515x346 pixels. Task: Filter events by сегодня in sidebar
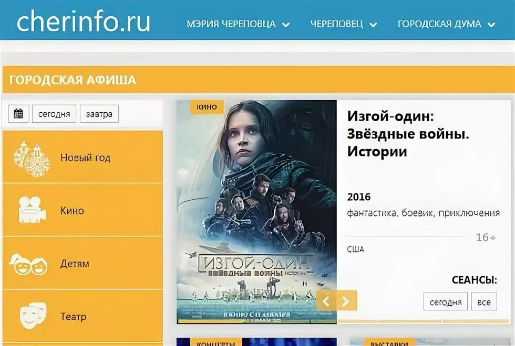point(54,114)
